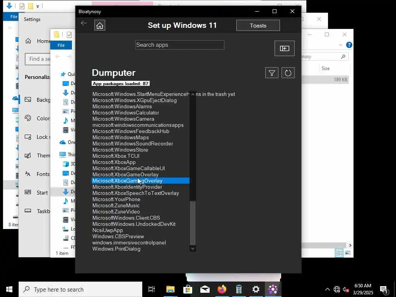This screenshot has width=396, height=297.
Task: Click the taskbar search box
Action: pos(80,289)
